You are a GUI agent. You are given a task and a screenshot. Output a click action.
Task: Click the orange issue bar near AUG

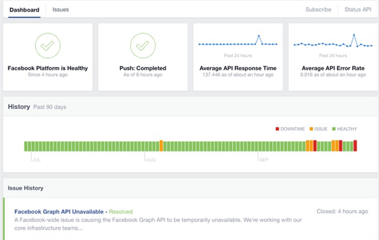tap(161, 146)
